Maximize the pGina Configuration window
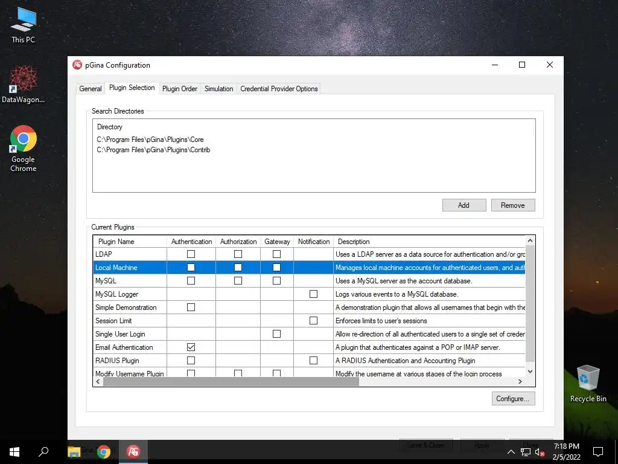This screenshot has height=464, width=618. 522,65
